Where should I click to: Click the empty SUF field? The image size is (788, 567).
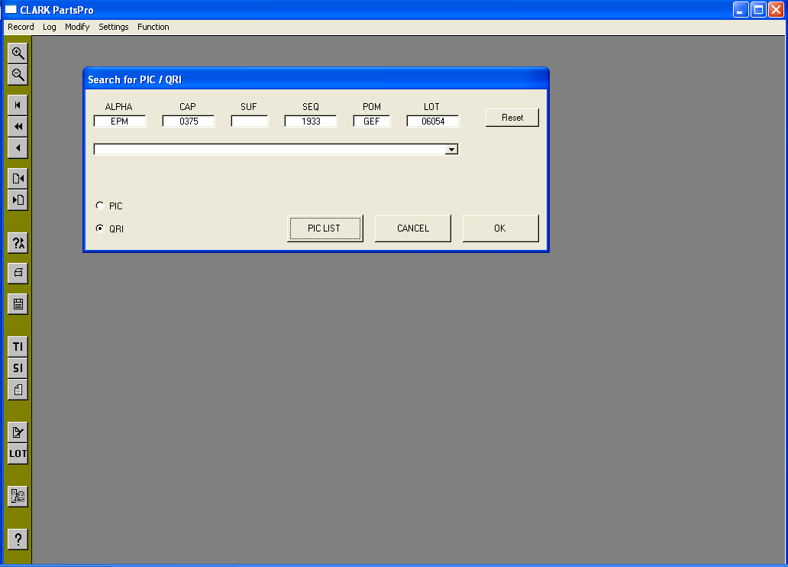pyautogui.click(x=249, y=122)
